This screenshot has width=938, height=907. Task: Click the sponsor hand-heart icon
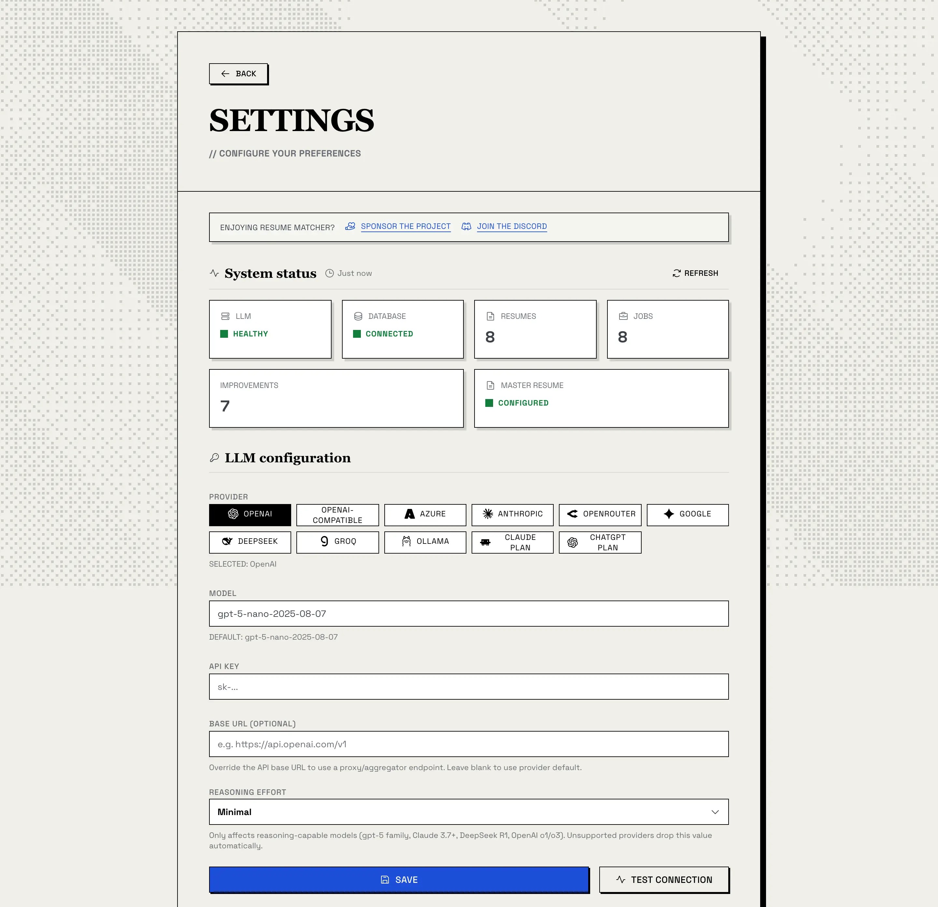coord(350,226)
